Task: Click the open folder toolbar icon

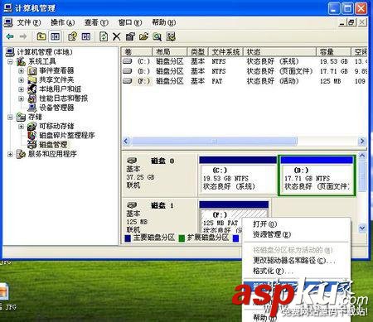Action: pos(143,36)
